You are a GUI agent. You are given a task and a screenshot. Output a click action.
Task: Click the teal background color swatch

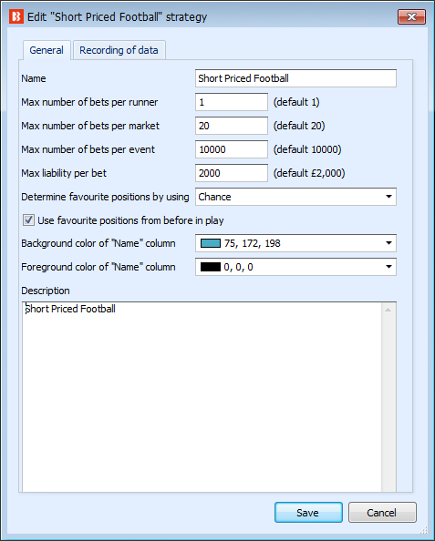pos(211,243)
